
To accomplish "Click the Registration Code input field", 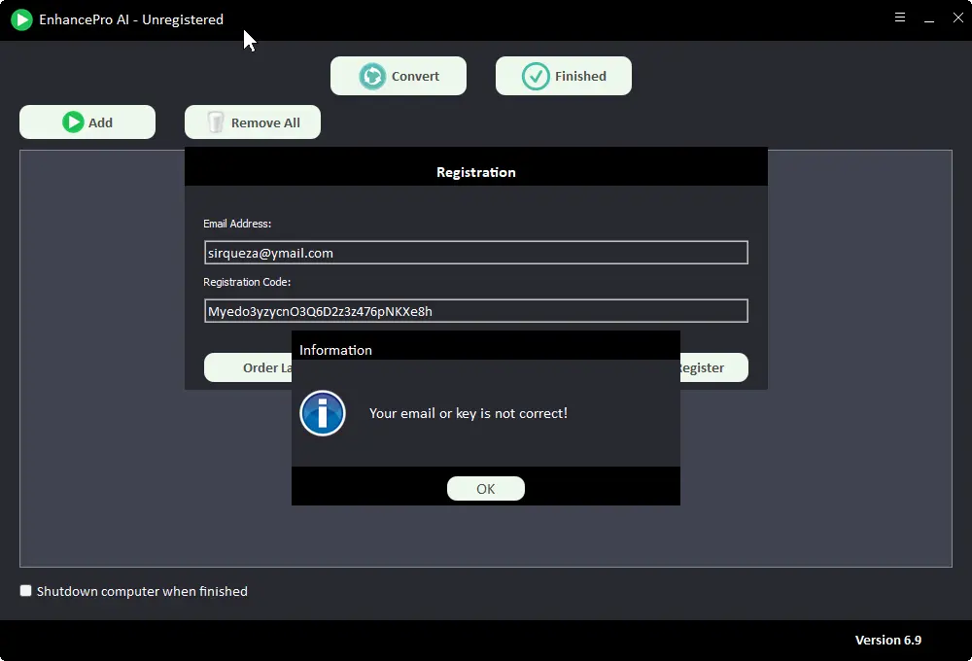I will [475, 311].
